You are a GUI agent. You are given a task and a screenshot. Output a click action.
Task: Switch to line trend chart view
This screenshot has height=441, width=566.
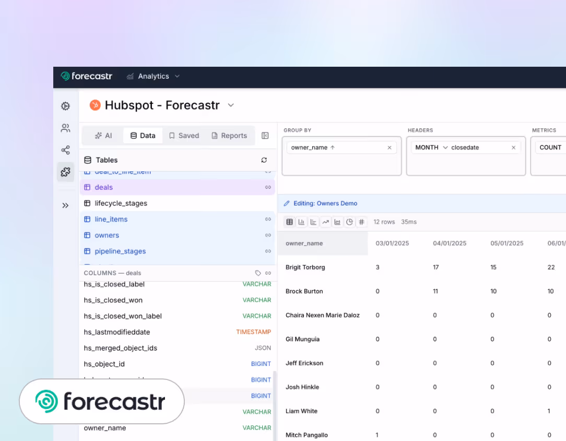point(326,222)
